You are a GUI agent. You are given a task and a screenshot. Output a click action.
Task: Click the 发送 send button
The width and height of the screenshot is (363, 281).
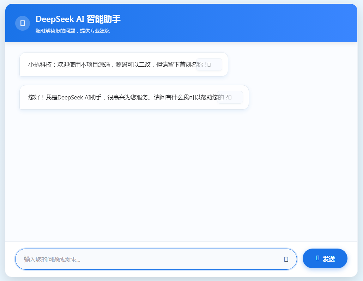[325, 258]
